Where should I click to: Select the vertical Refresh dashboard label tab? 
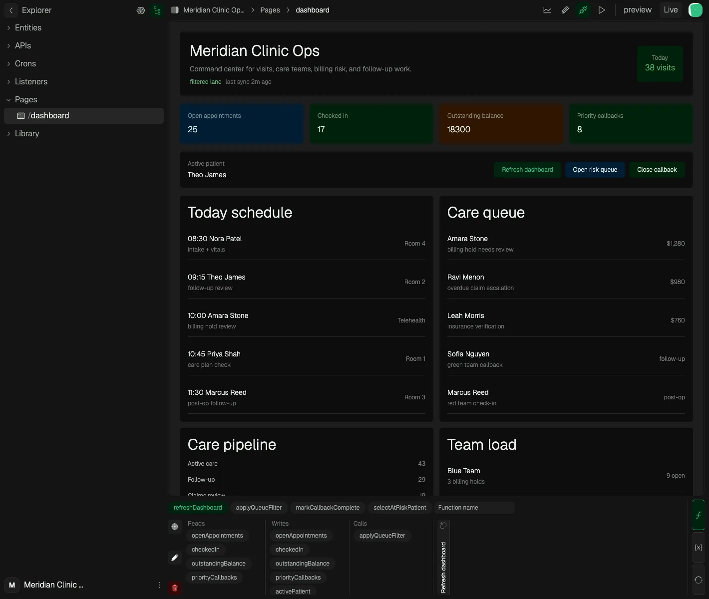pyautogui.click(x=443, y=568)
